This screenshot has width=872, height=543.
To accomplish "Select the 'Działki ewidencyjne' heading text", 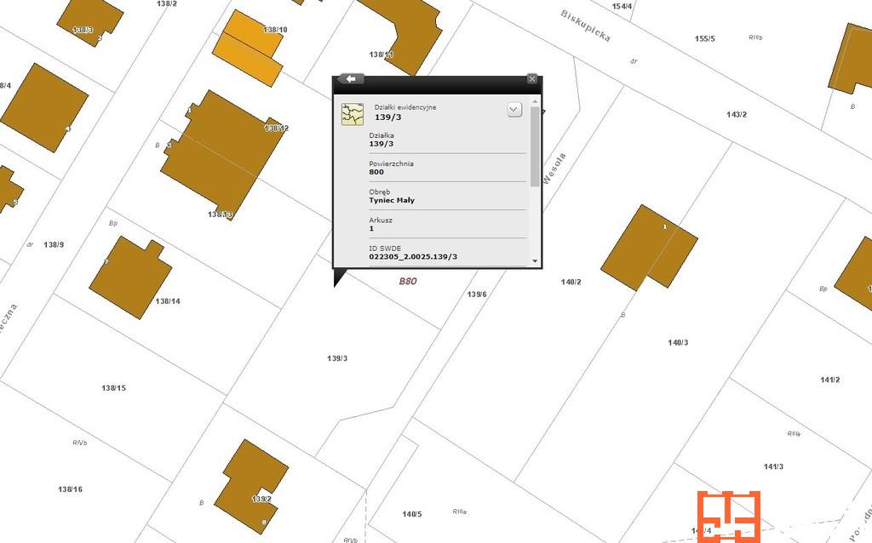I will [x=404, y=107].
